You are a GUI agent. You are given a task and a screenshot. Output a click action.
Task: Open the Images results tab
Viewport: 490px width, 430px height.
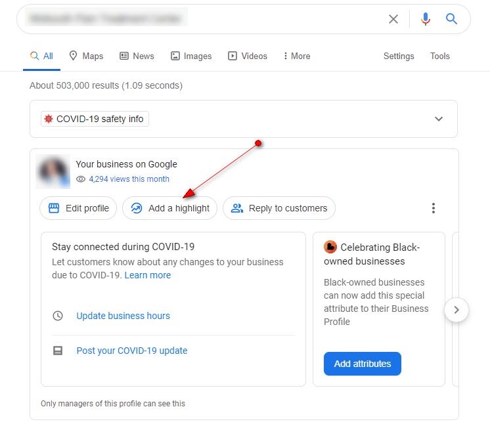(190, 56)
